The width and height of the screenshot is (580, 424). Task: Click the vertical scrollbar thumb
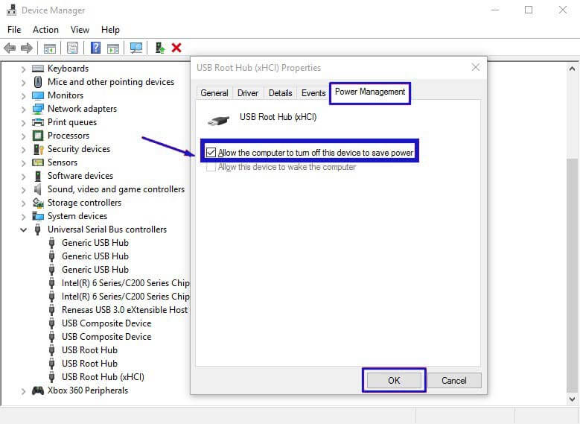(x=573, y=275)
